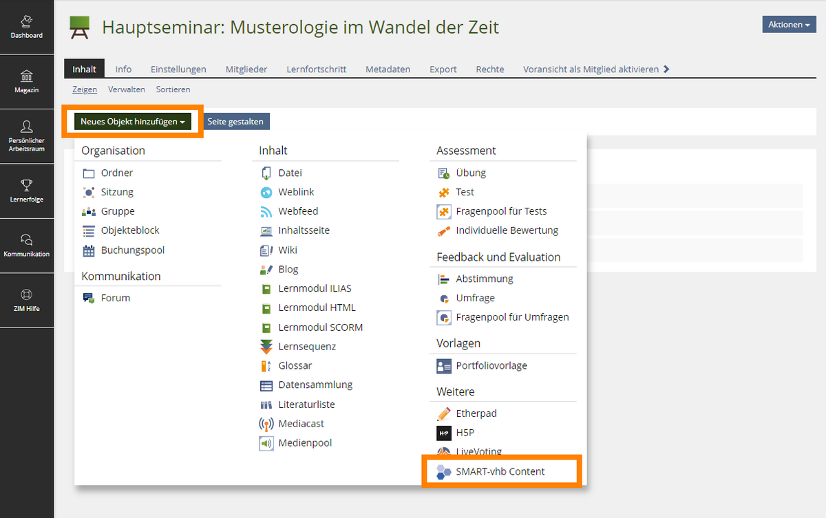Viewport: 826px width, 518px height.
Task: Click the Übung icon
Action: (x=444, y=173)
